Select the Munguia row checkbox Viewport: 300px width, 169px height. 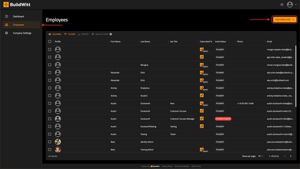coord(50,65)
